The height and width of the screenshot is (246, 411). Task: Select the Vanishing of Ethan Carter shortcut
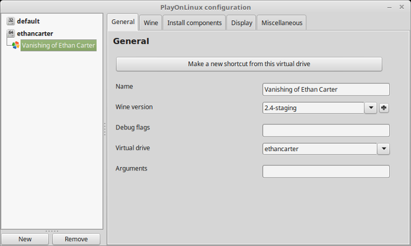[59, 45]
